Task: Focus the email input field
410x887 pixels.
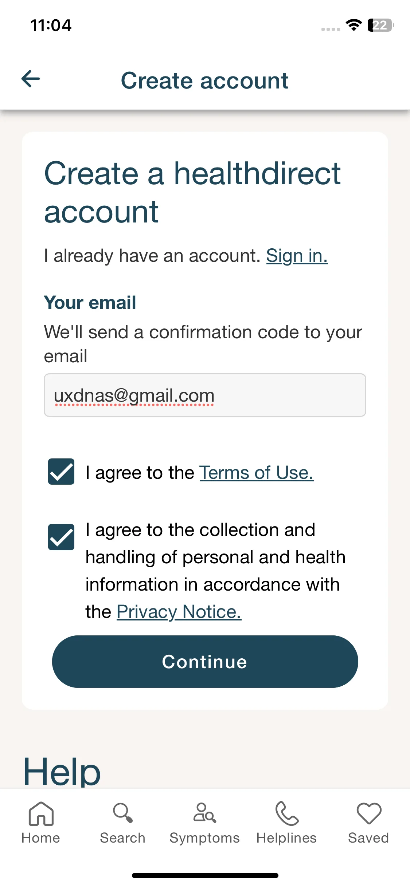Action: [x=205, y=395]
